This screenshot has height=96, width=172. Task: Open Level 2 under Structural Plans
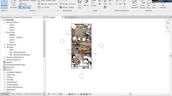pos(12,27)
